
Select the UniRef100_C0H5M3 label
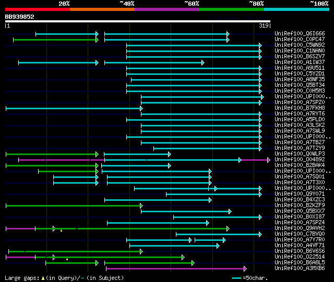pos(300,91)
